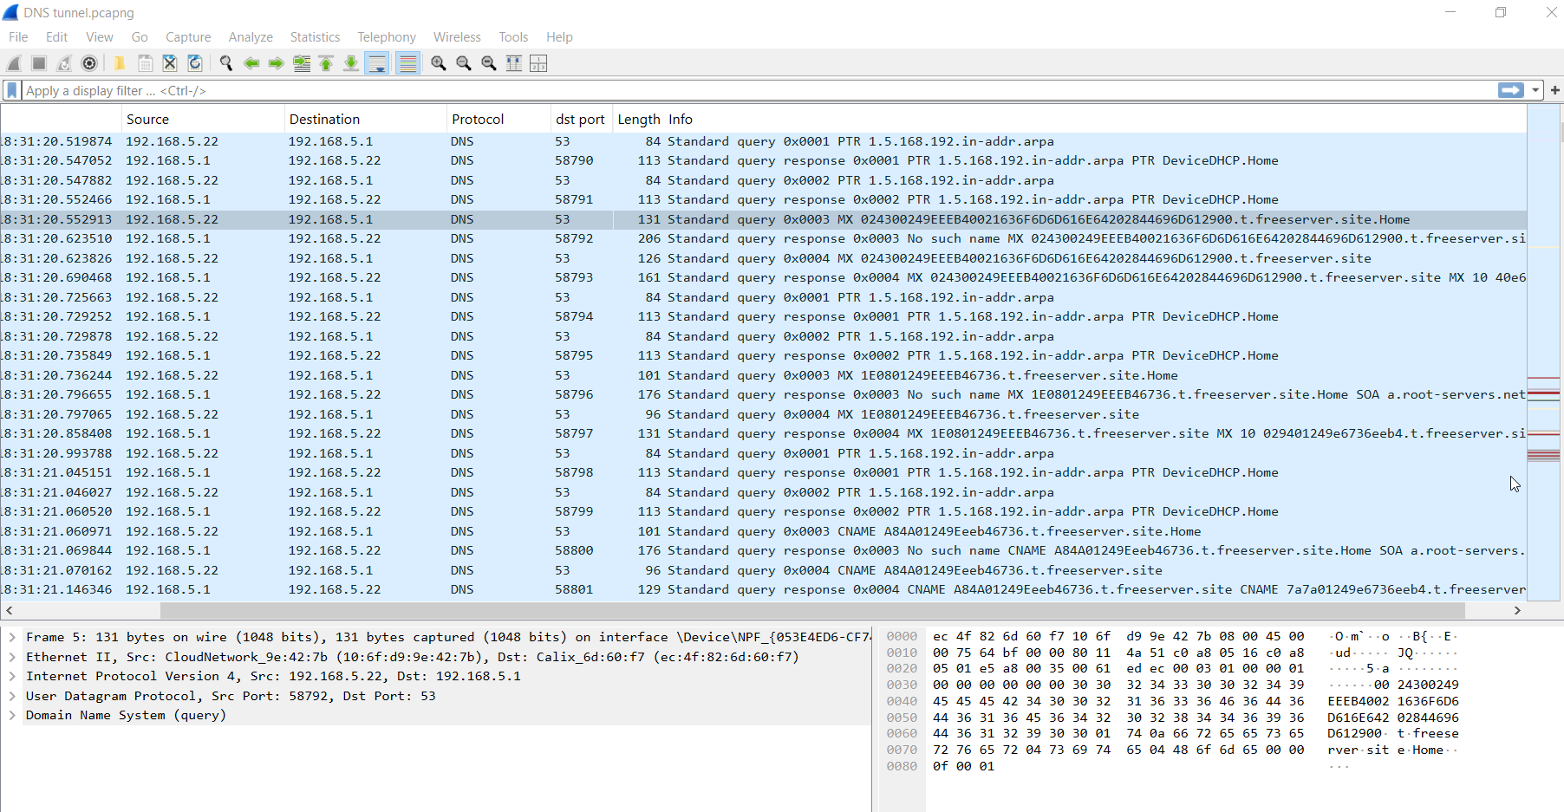
Task: Close this capture file using toolbar icon
Action: click(x=170, y=63)
